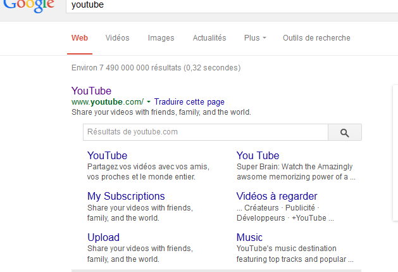Open the You Tube sitelink
Image resolution: width=398 pixels, height=272 pixels.
258,155
